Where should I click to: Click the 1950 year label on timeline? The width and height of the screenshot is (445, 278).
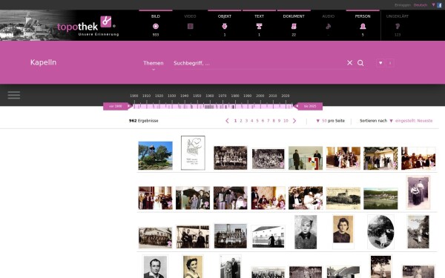tap(197, 96)
